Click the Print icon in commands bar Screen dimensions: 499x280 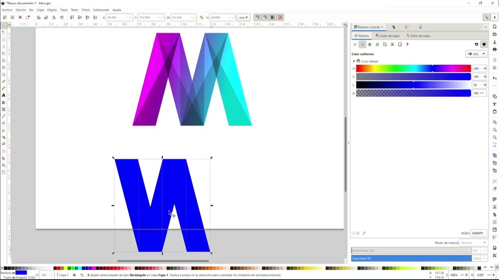point(495,49)
